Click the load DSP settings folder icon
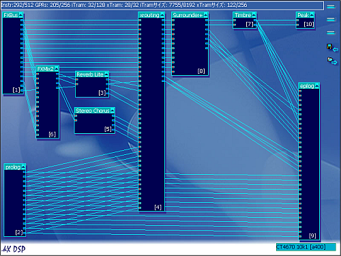This screenshot has height=256, width=341. pyautogui.click(x=332, y=61)
